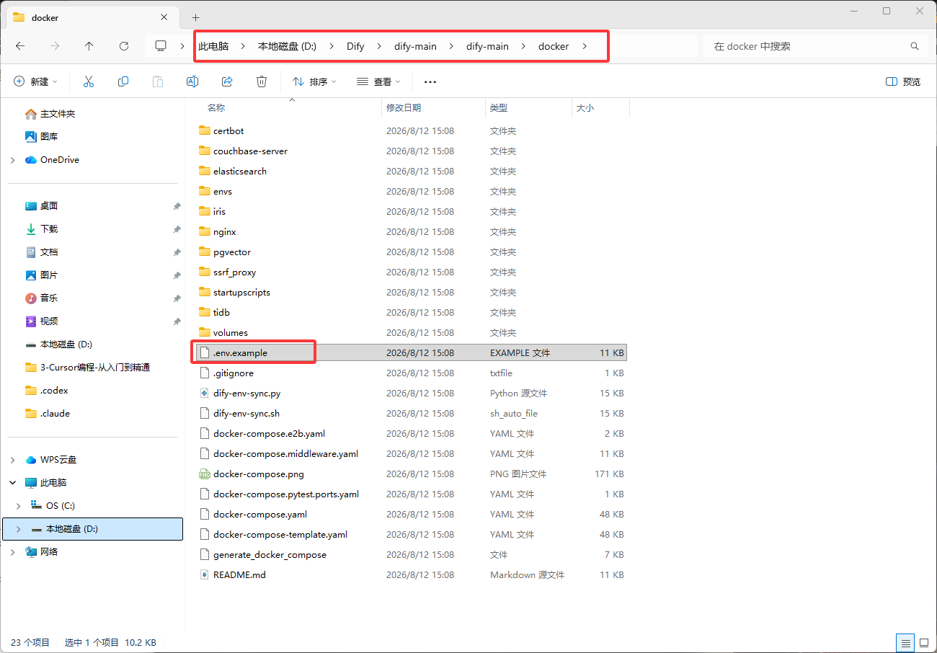Select the dify-env-sync.py Python file icon

tap(204, 394)
